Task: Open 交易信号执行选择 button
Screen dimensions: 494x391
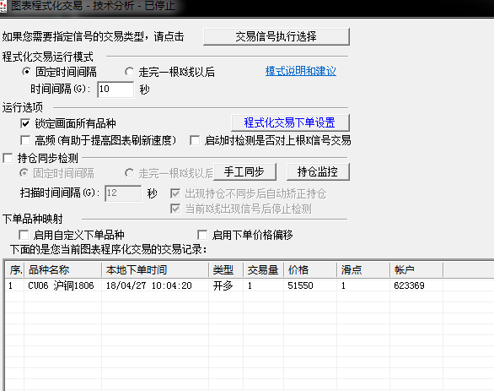Action: (277, 36)
